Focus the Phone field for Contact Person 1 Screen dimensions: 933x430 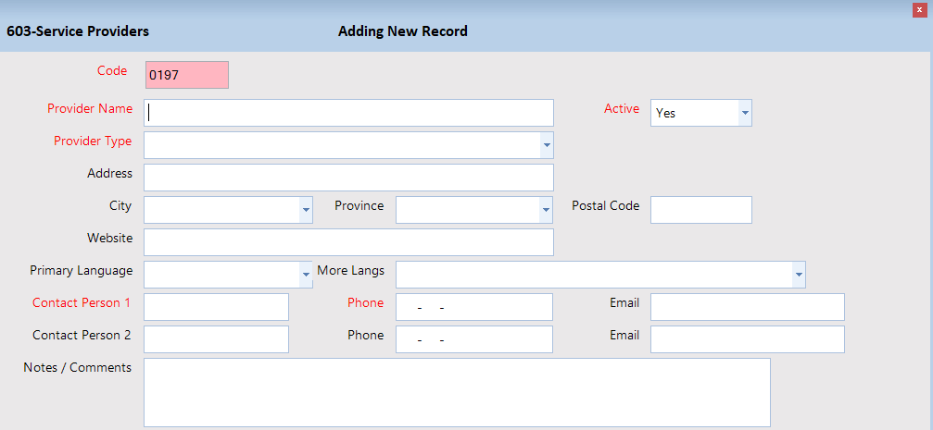473,307
